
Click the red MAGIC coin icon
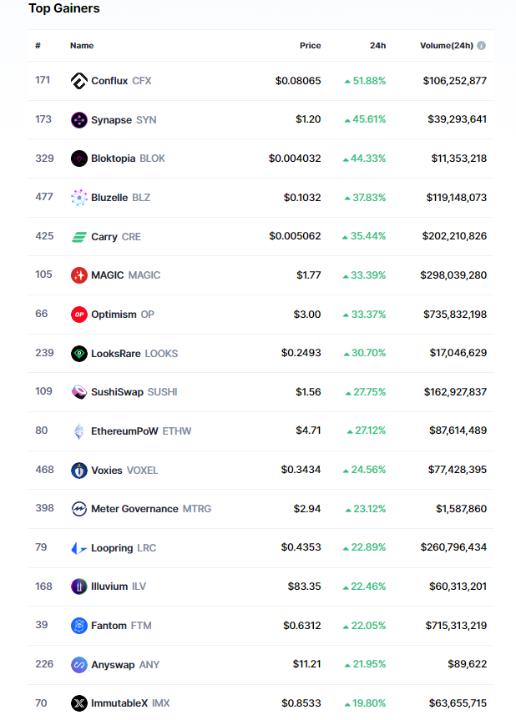coord(78,275)
